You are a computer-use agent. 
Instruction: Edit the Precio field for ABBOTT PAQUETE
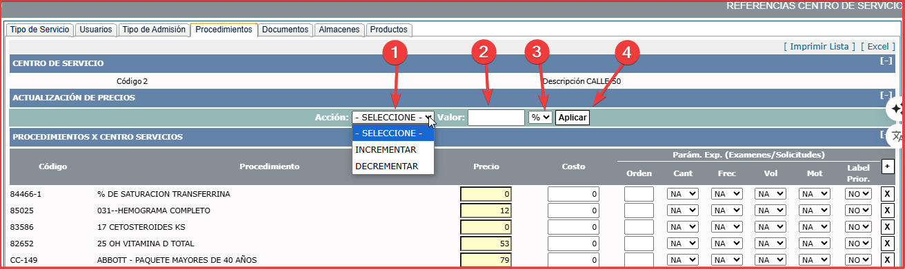tap(486, 260)
